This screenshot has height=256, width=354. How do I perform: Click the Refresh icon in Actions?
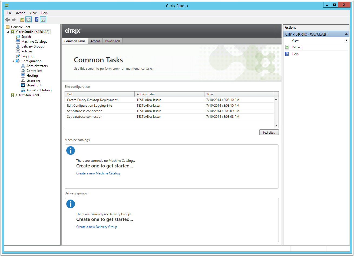click(287, 47)
